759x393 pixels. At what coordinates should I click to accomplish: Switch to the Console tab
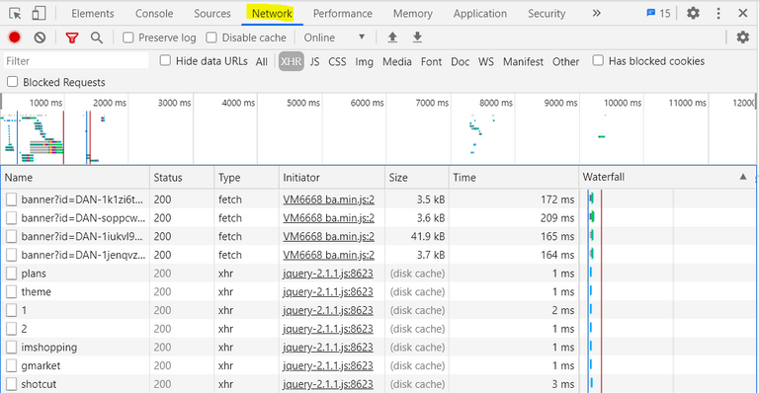154,14
